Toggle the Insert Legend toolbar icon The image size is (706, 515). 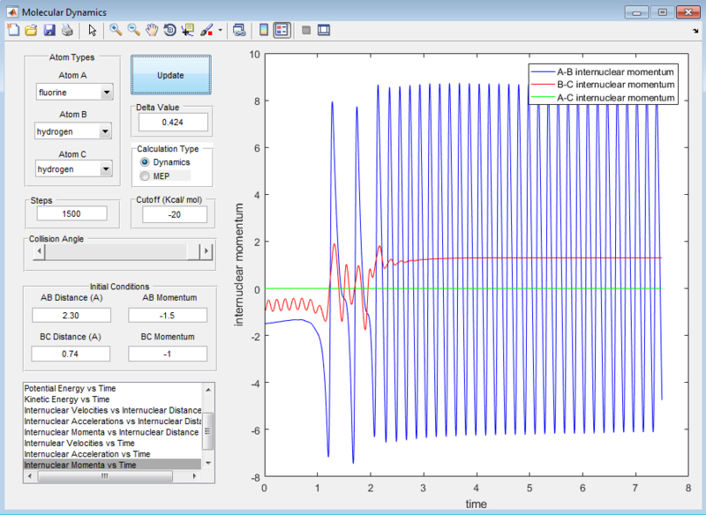click(x=282, y=30)
